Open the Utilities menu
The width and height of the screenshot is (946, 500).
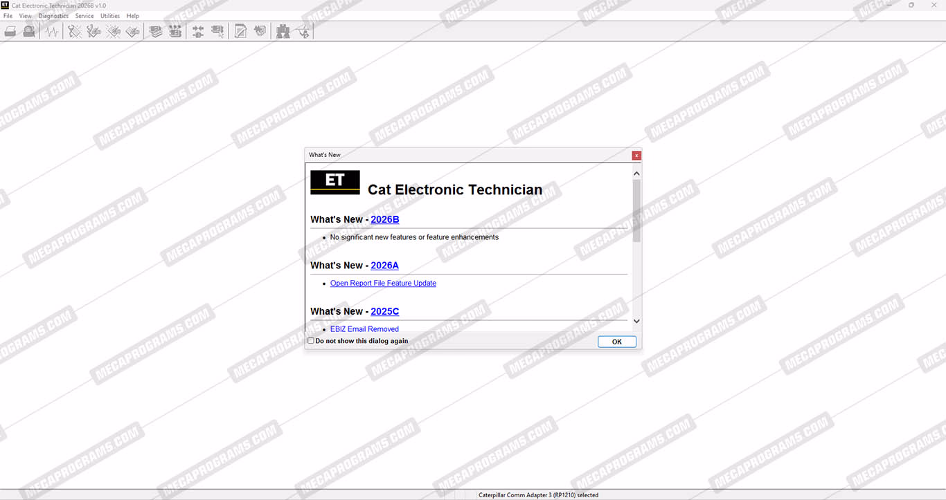tap(110, 16)
